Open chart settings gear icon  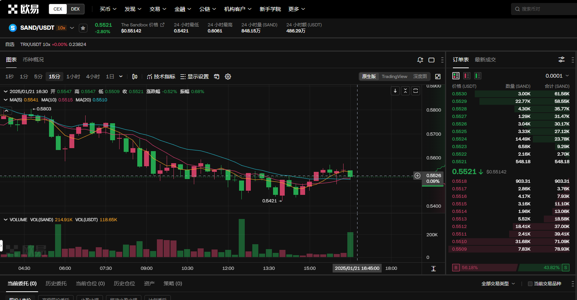click(x=228, y=77)
